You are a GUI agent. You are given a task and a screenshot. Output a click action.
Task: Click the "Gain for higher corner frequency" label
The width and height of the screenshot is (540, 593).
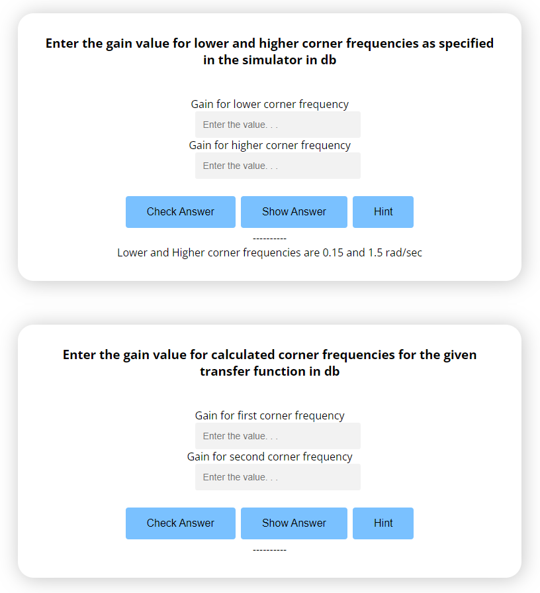click(269, 145)
